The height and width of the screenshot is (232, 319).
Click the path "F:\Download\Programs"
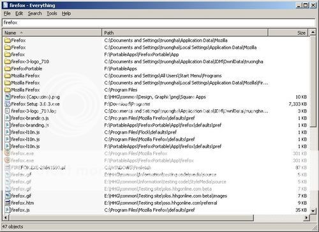(127, 104)
